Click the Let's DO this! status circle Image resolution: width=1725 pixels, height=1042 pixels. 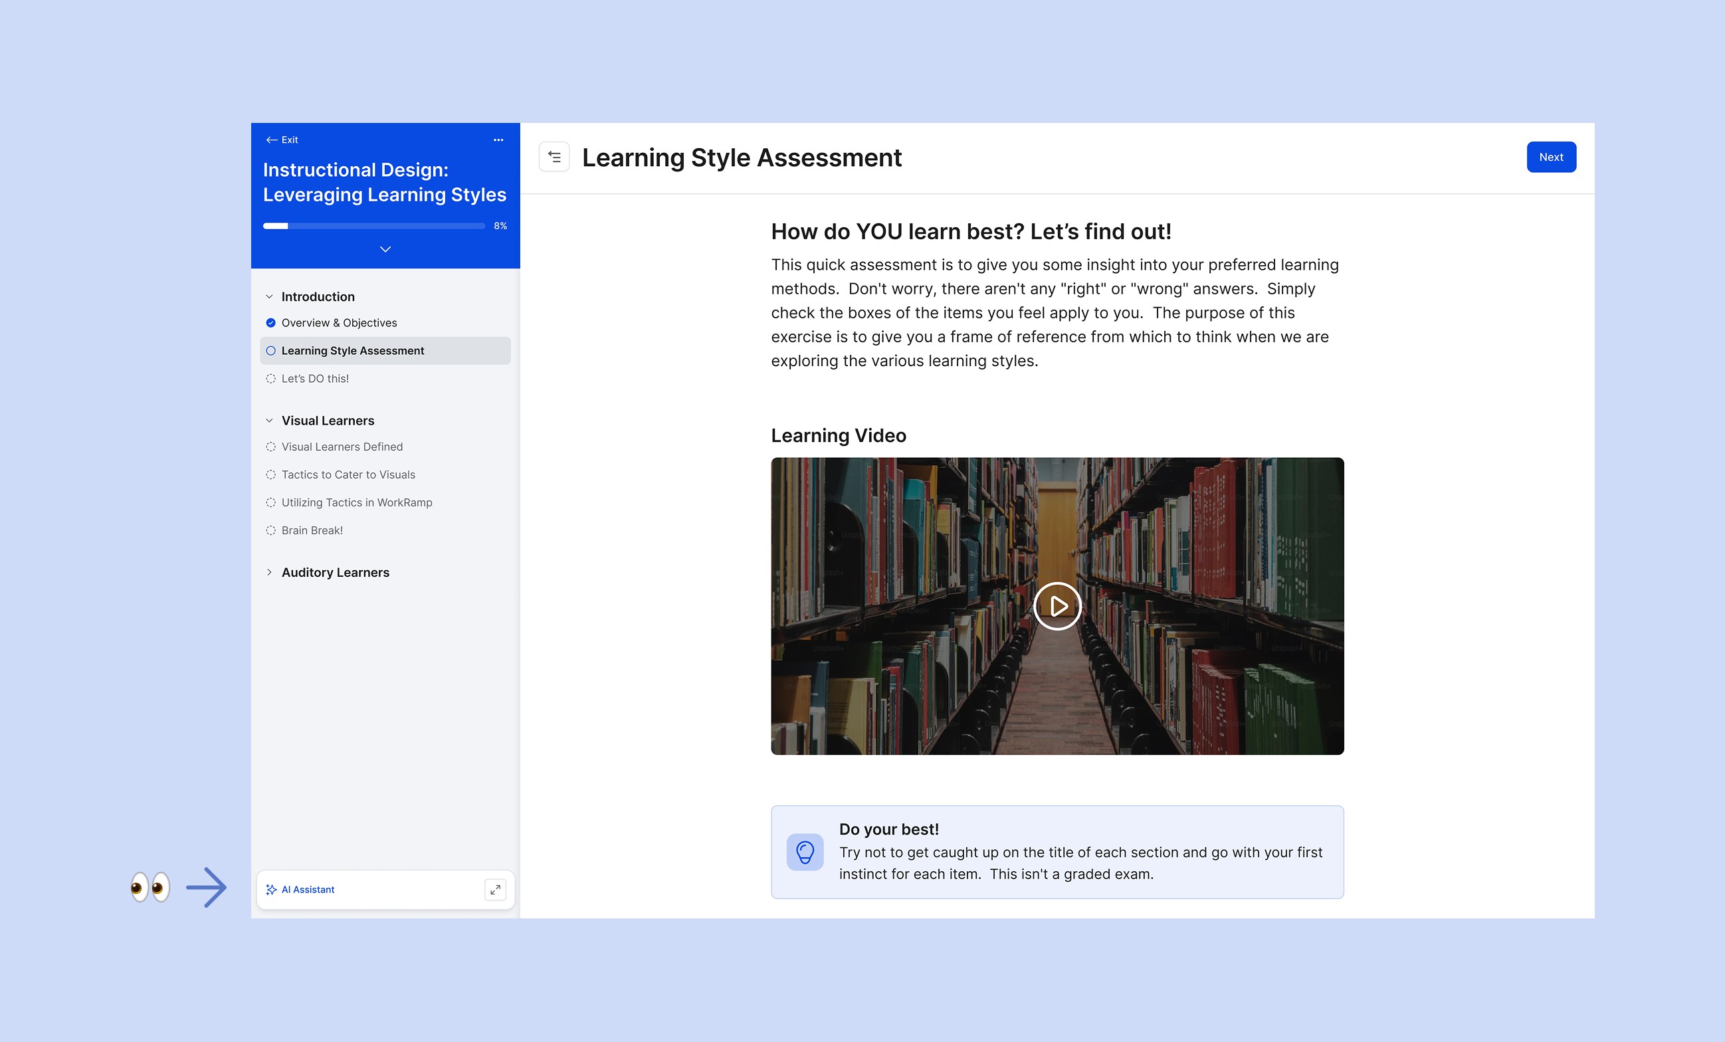271,379
